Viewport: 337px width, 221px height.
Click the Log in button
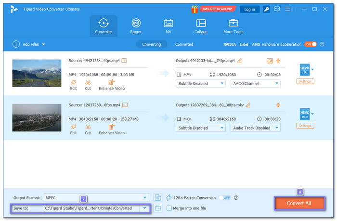click(x=249, y=9)
